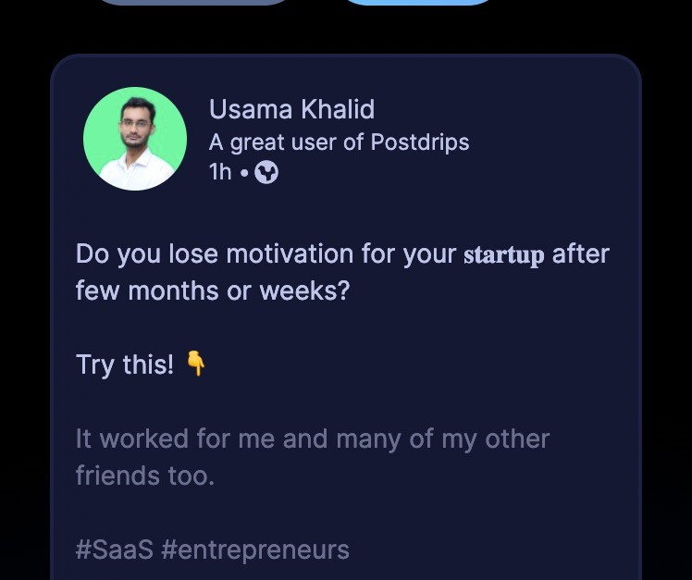Click the bullet dot between 1h and globe

244,173
